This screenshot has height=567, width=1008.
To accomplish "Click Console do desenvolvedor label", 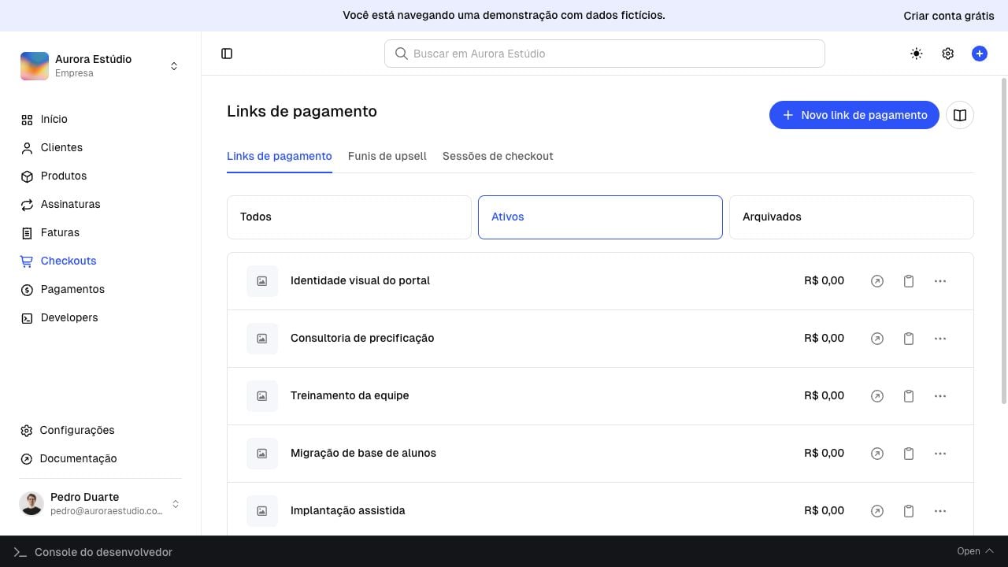I will [x=103, y=552].
